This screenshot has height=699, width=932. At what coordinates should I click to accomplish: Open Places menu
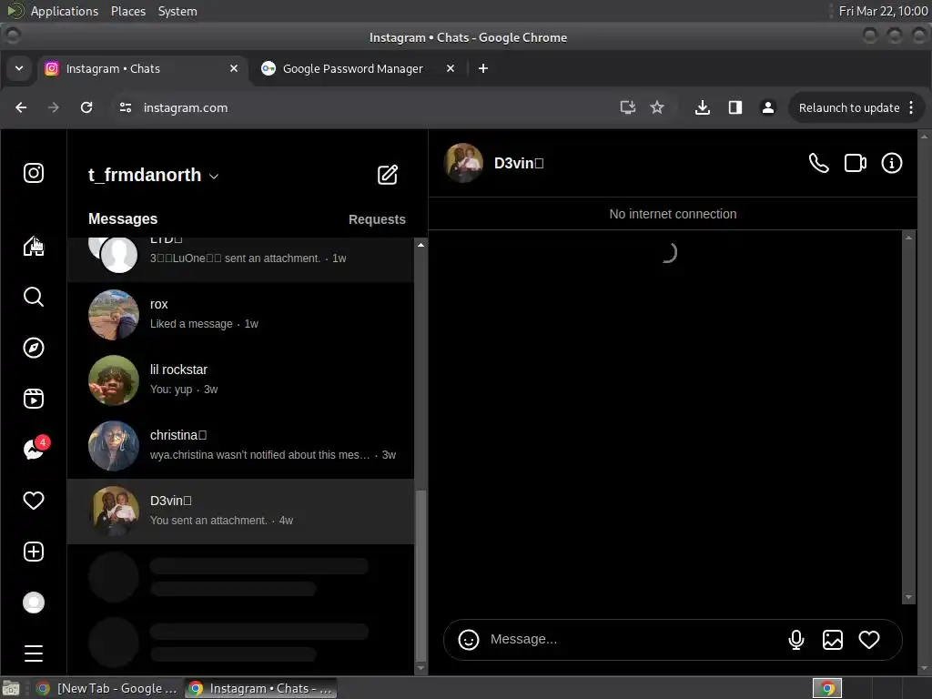(x=127, y=11)
